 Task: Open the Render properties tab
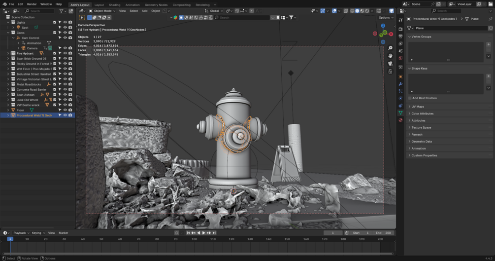[x=400, y=29]
